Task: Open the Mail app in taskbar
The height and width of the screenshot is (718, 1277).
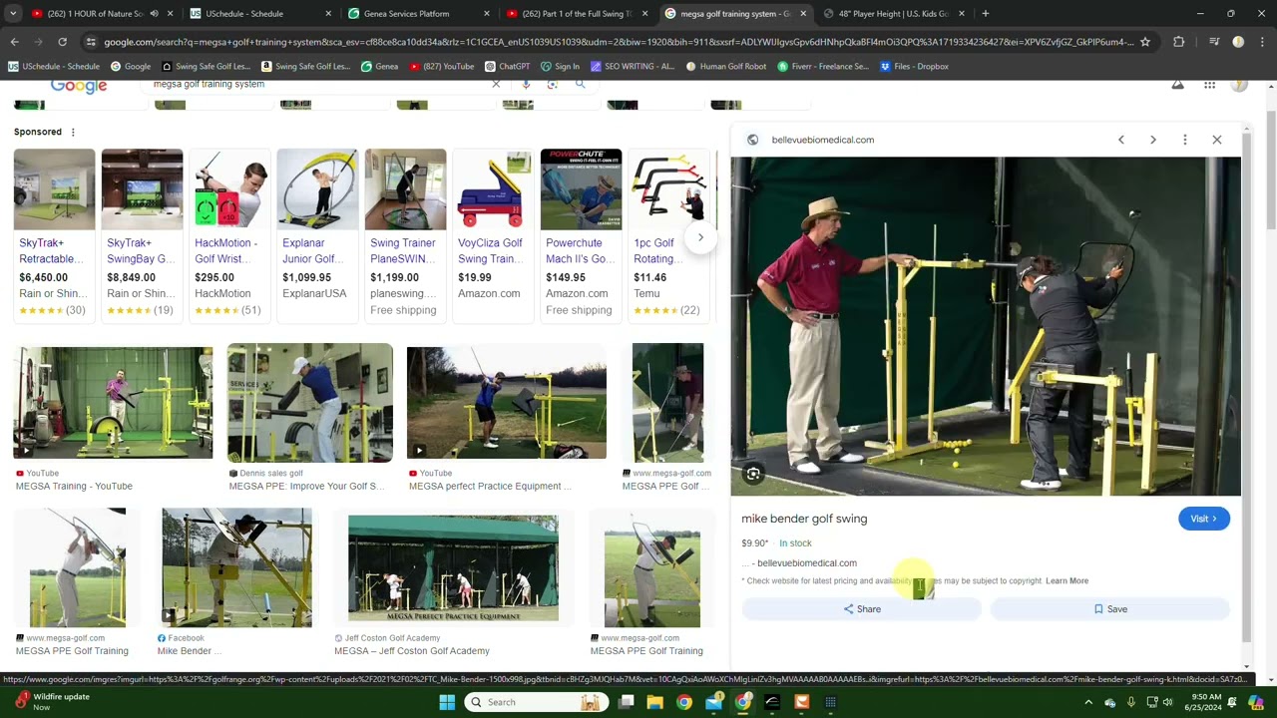Action: point(713,702)
